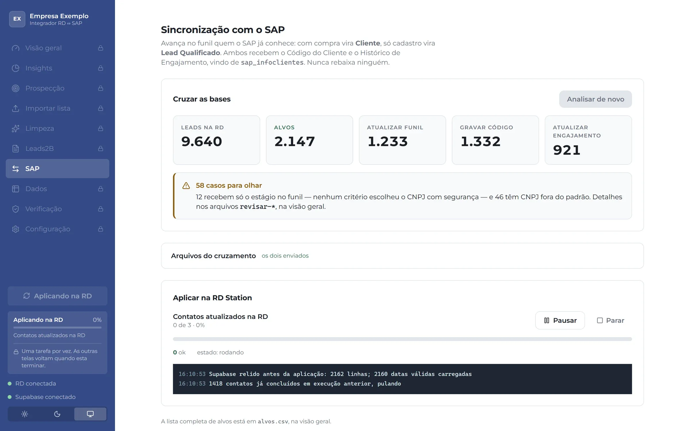Stop the task with the Parar button
The image size is (690, 431).
point(611,320)
